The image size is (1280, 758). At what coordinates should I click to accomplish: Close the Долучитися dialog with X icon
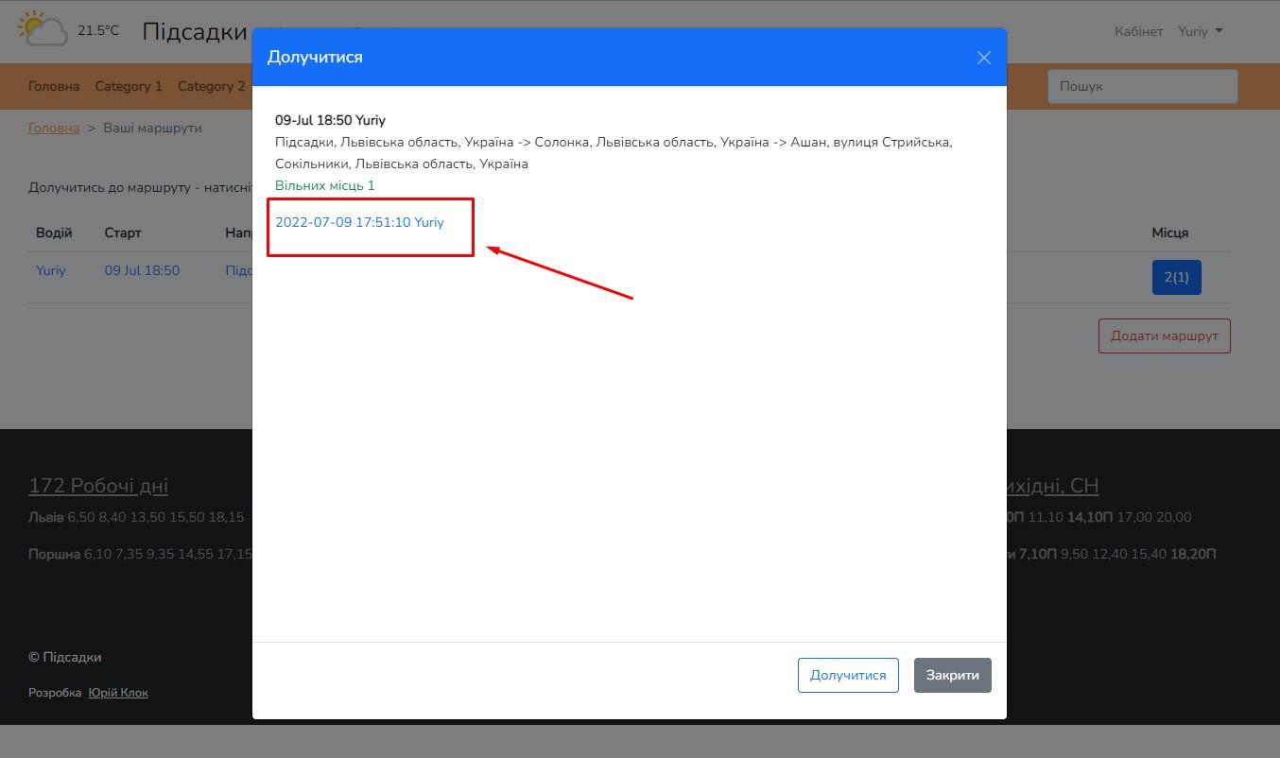pos(983,58)
